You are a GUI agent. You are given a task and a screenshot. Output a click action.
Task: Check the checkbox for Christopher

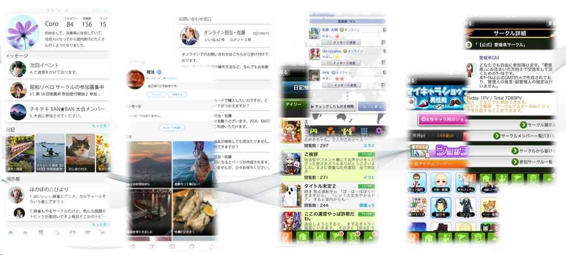tap(384, 63)
